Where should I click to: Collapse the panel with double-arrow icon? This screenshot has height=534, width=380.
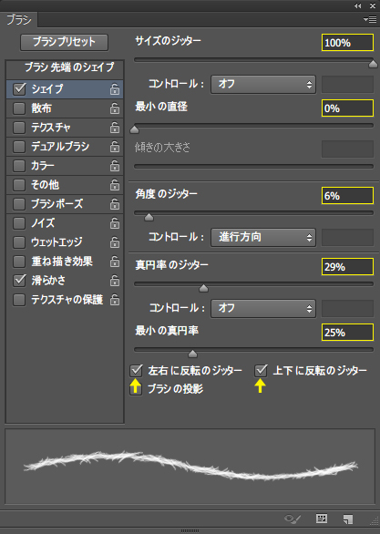pyautogui.click(x=357, y=5)
